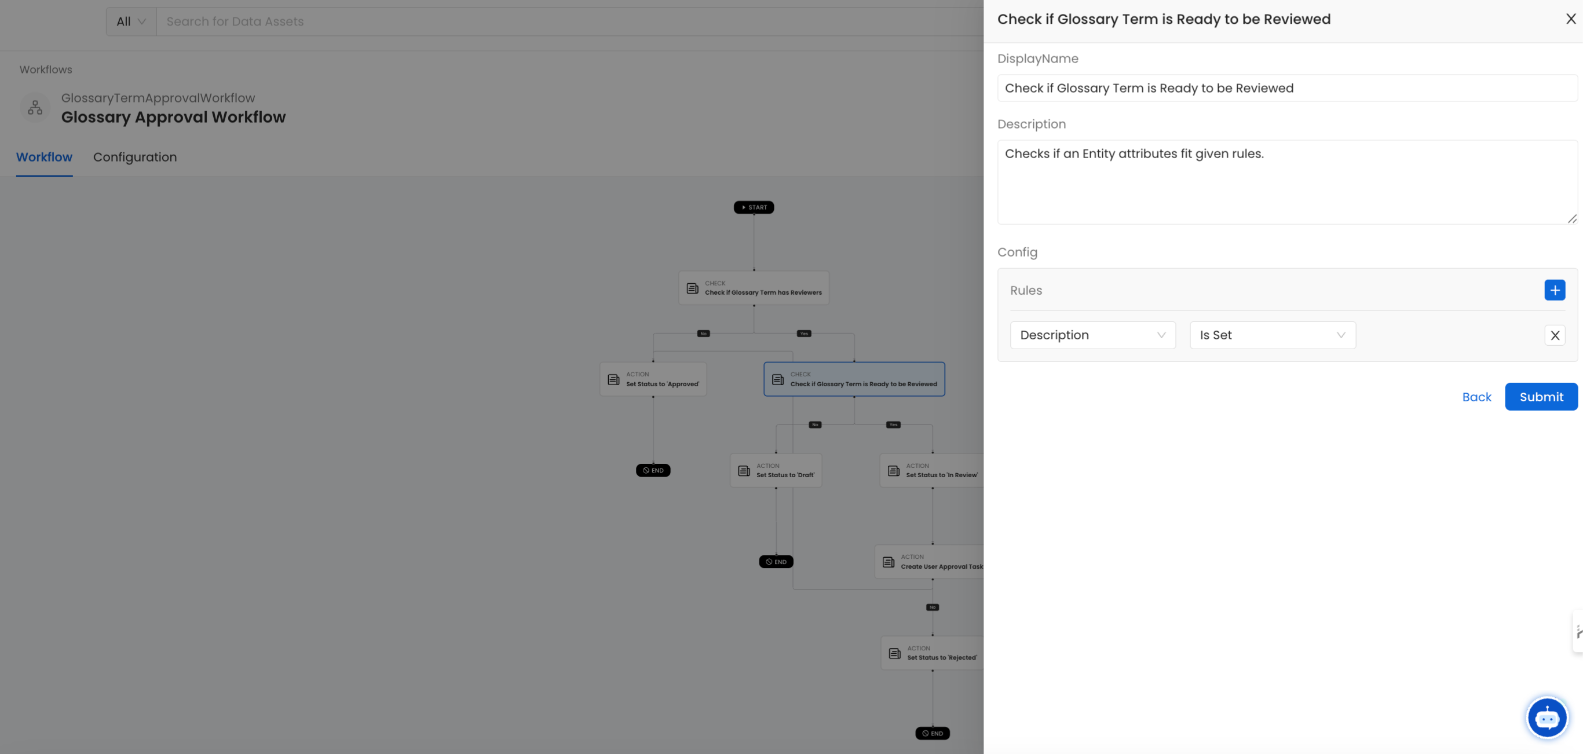Open the Workflows breadcrumb link

[46, 69]
